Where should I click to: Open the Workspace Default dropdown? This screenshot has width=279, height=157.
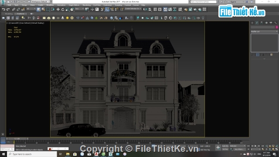click(41, 2)
